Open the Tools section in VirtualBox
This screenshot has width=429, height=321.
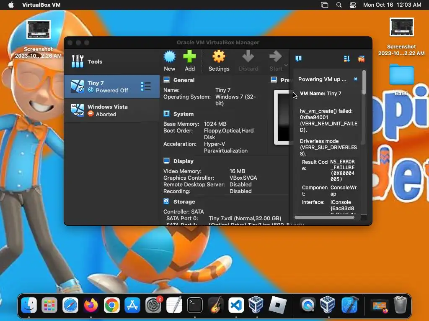(x=111, y=61)
